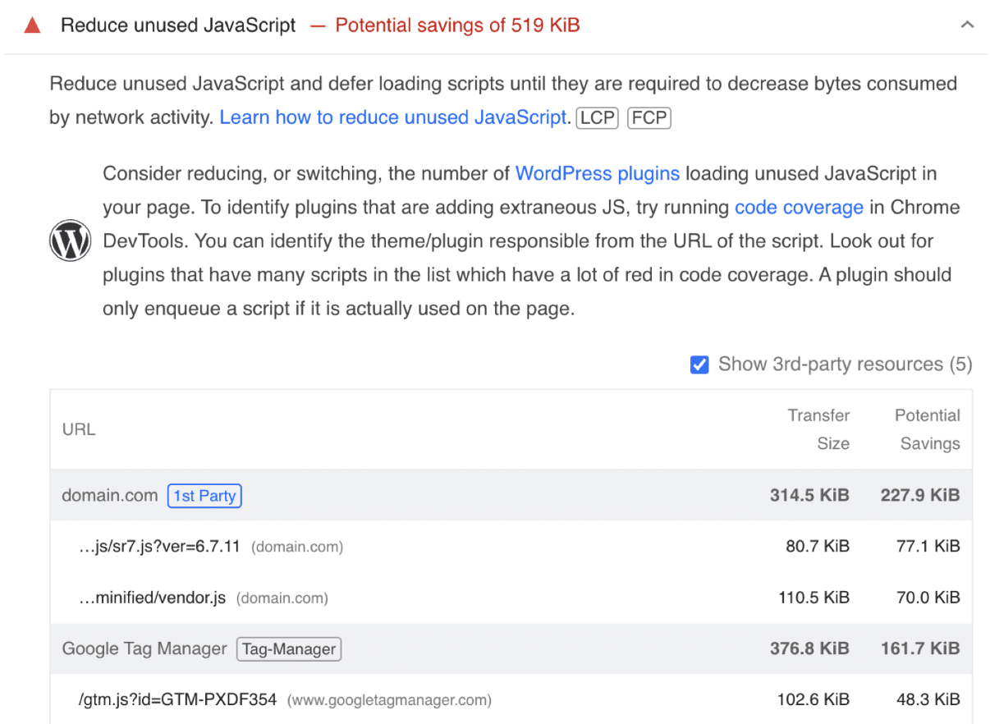Follow the code coverage link
The image size is (990, 724).
pyautogui.click(x=799, y=207)
